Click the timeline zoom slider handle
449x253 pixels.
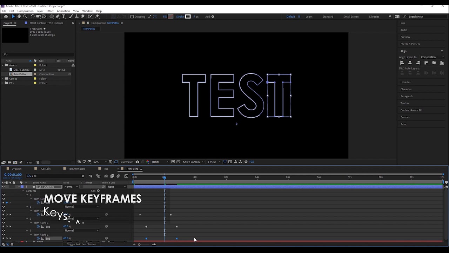click(139, 244)
